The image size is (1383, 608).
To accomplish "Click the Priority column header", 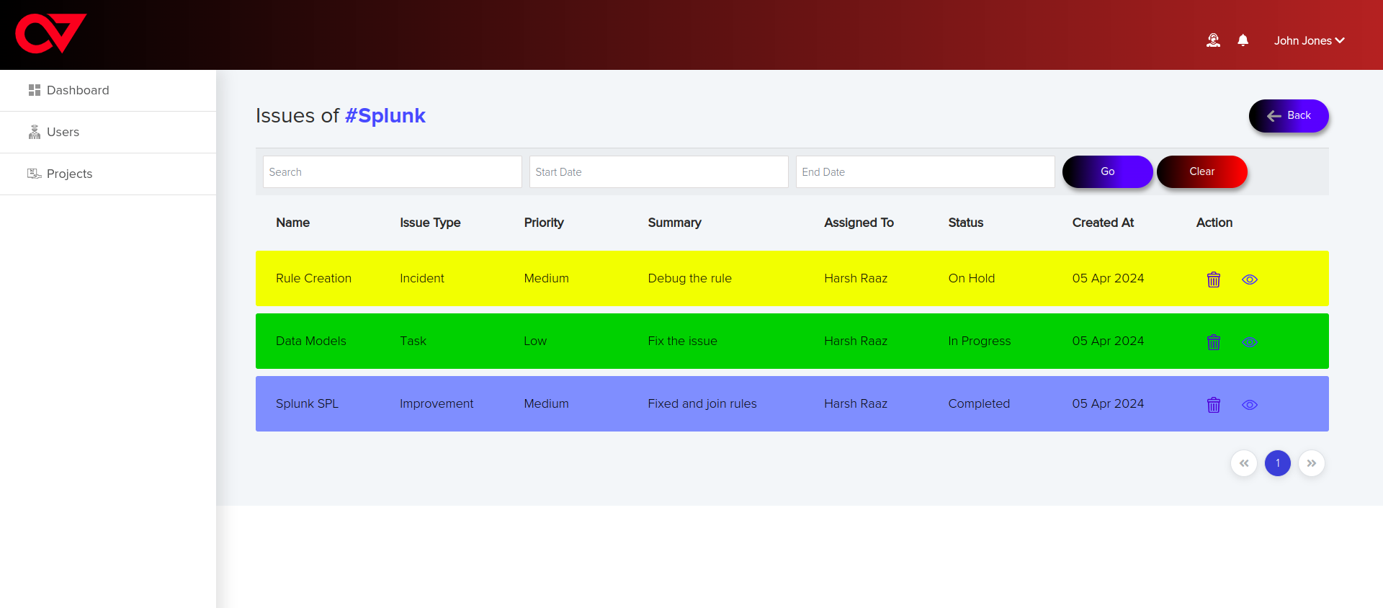I will [544, 223].
